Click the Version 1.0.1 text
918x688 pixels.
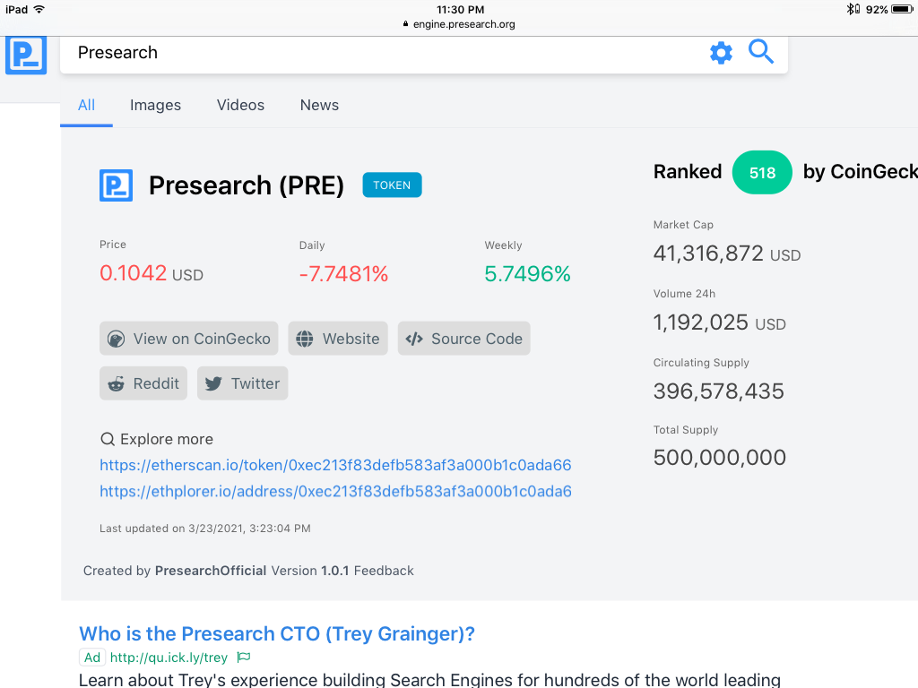click(310, 571)
